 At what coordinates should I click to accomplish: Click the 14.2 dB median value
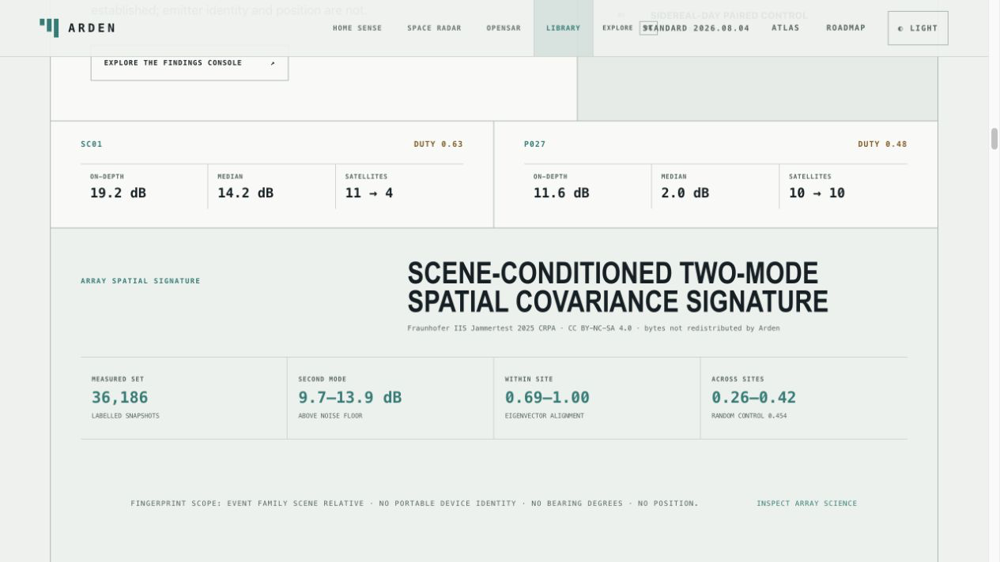(x=246, y=193)
